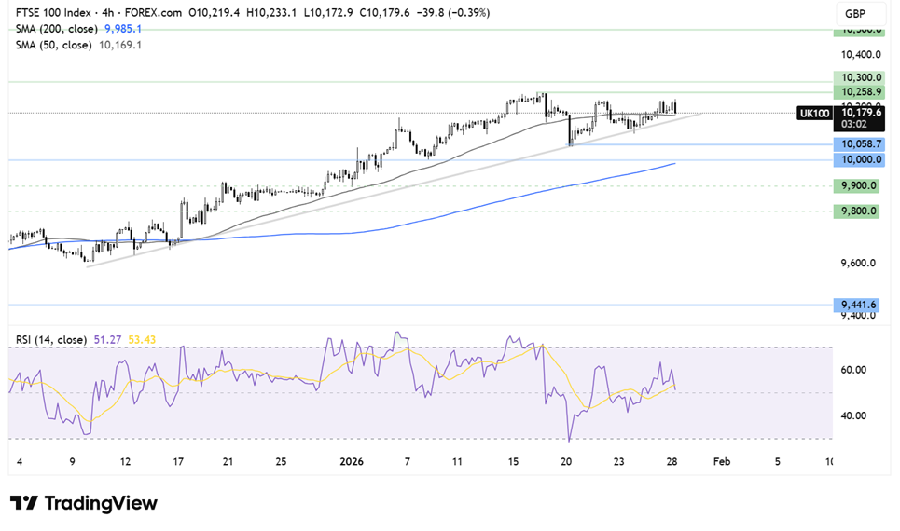Click the 4h timeframe in chart title
900x531 pixels.
[112, 13]
